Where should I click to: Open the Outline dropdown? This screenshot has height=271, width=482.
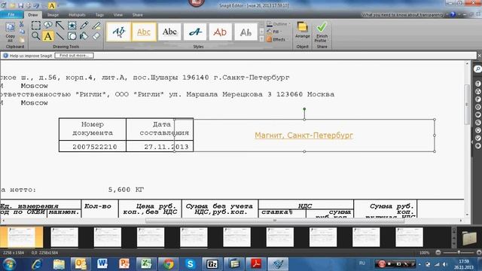(x=278, y=24)
